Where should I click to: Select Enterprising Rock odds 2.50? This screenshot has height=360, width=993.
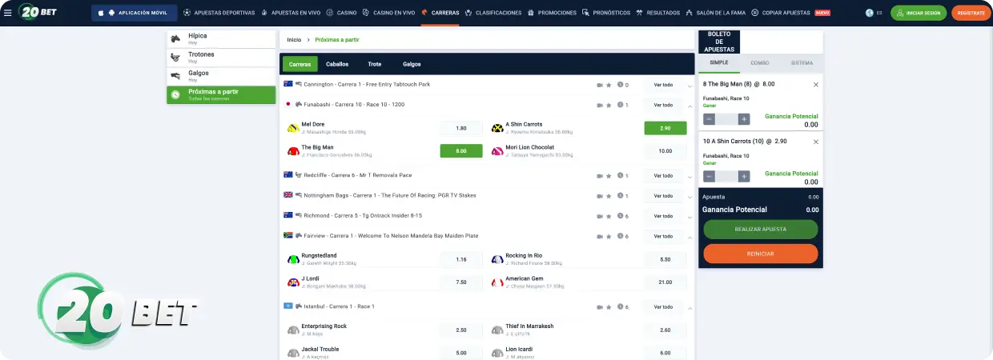tap(461, 330)
